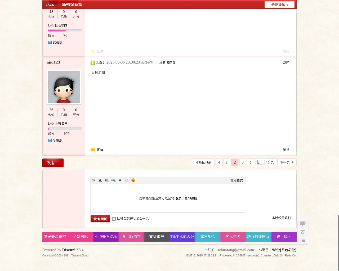Click the floating back-to-top arrow button
The width and height of the screenshot is (339, 271).
[x=303, y=232]
